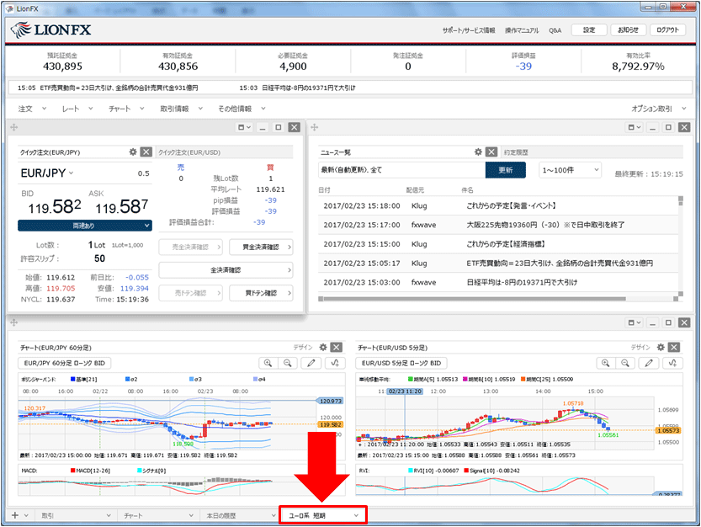Click the 設定 button

coord(589,30)
